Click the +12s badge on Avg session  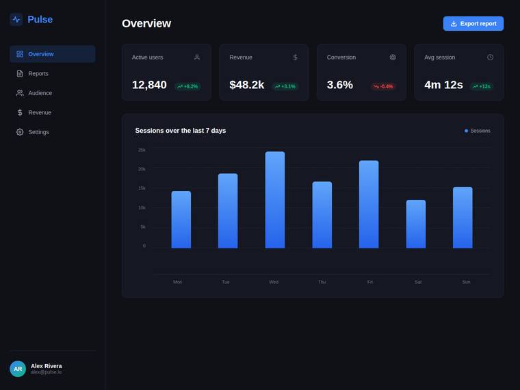coord(482,87)
